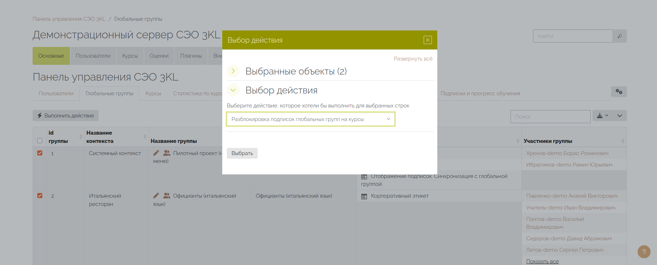Open the Подписки и прогресс обучения tab
The image size is (657, 265).
(480, 93)
